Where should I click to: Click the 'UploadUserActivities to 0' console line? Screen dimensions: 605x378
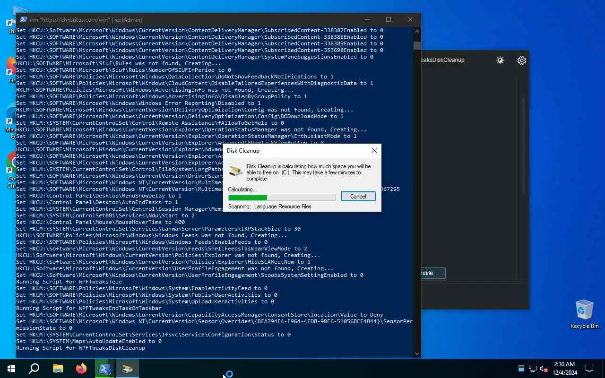click(145, 301)
